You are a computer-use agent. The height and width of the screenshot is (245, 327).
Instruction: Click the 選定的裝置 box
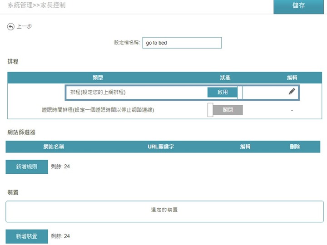click(x=164, y=211)
